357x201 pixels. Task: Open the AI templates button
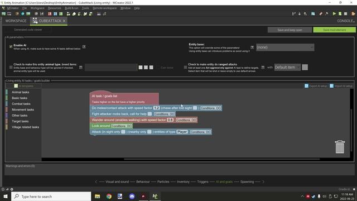23,86
